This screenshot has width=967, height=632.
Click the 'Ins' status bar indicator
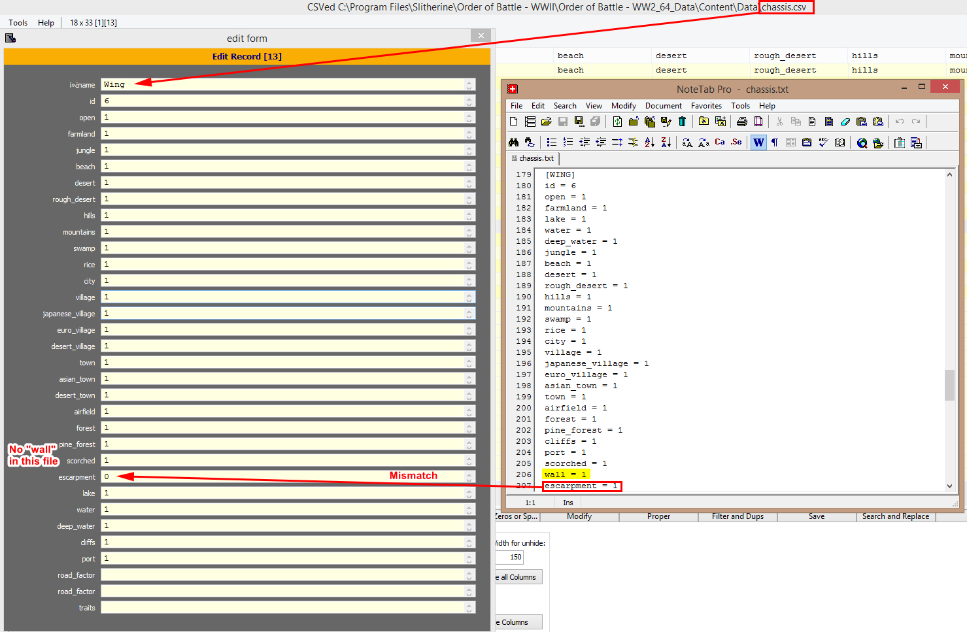click(568, 503)
